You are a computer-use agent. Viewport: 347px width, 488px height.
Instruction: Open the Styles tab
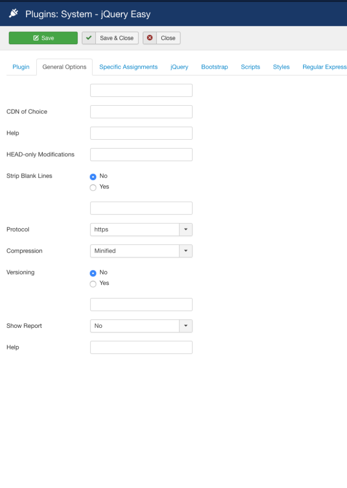pos(281,67)
